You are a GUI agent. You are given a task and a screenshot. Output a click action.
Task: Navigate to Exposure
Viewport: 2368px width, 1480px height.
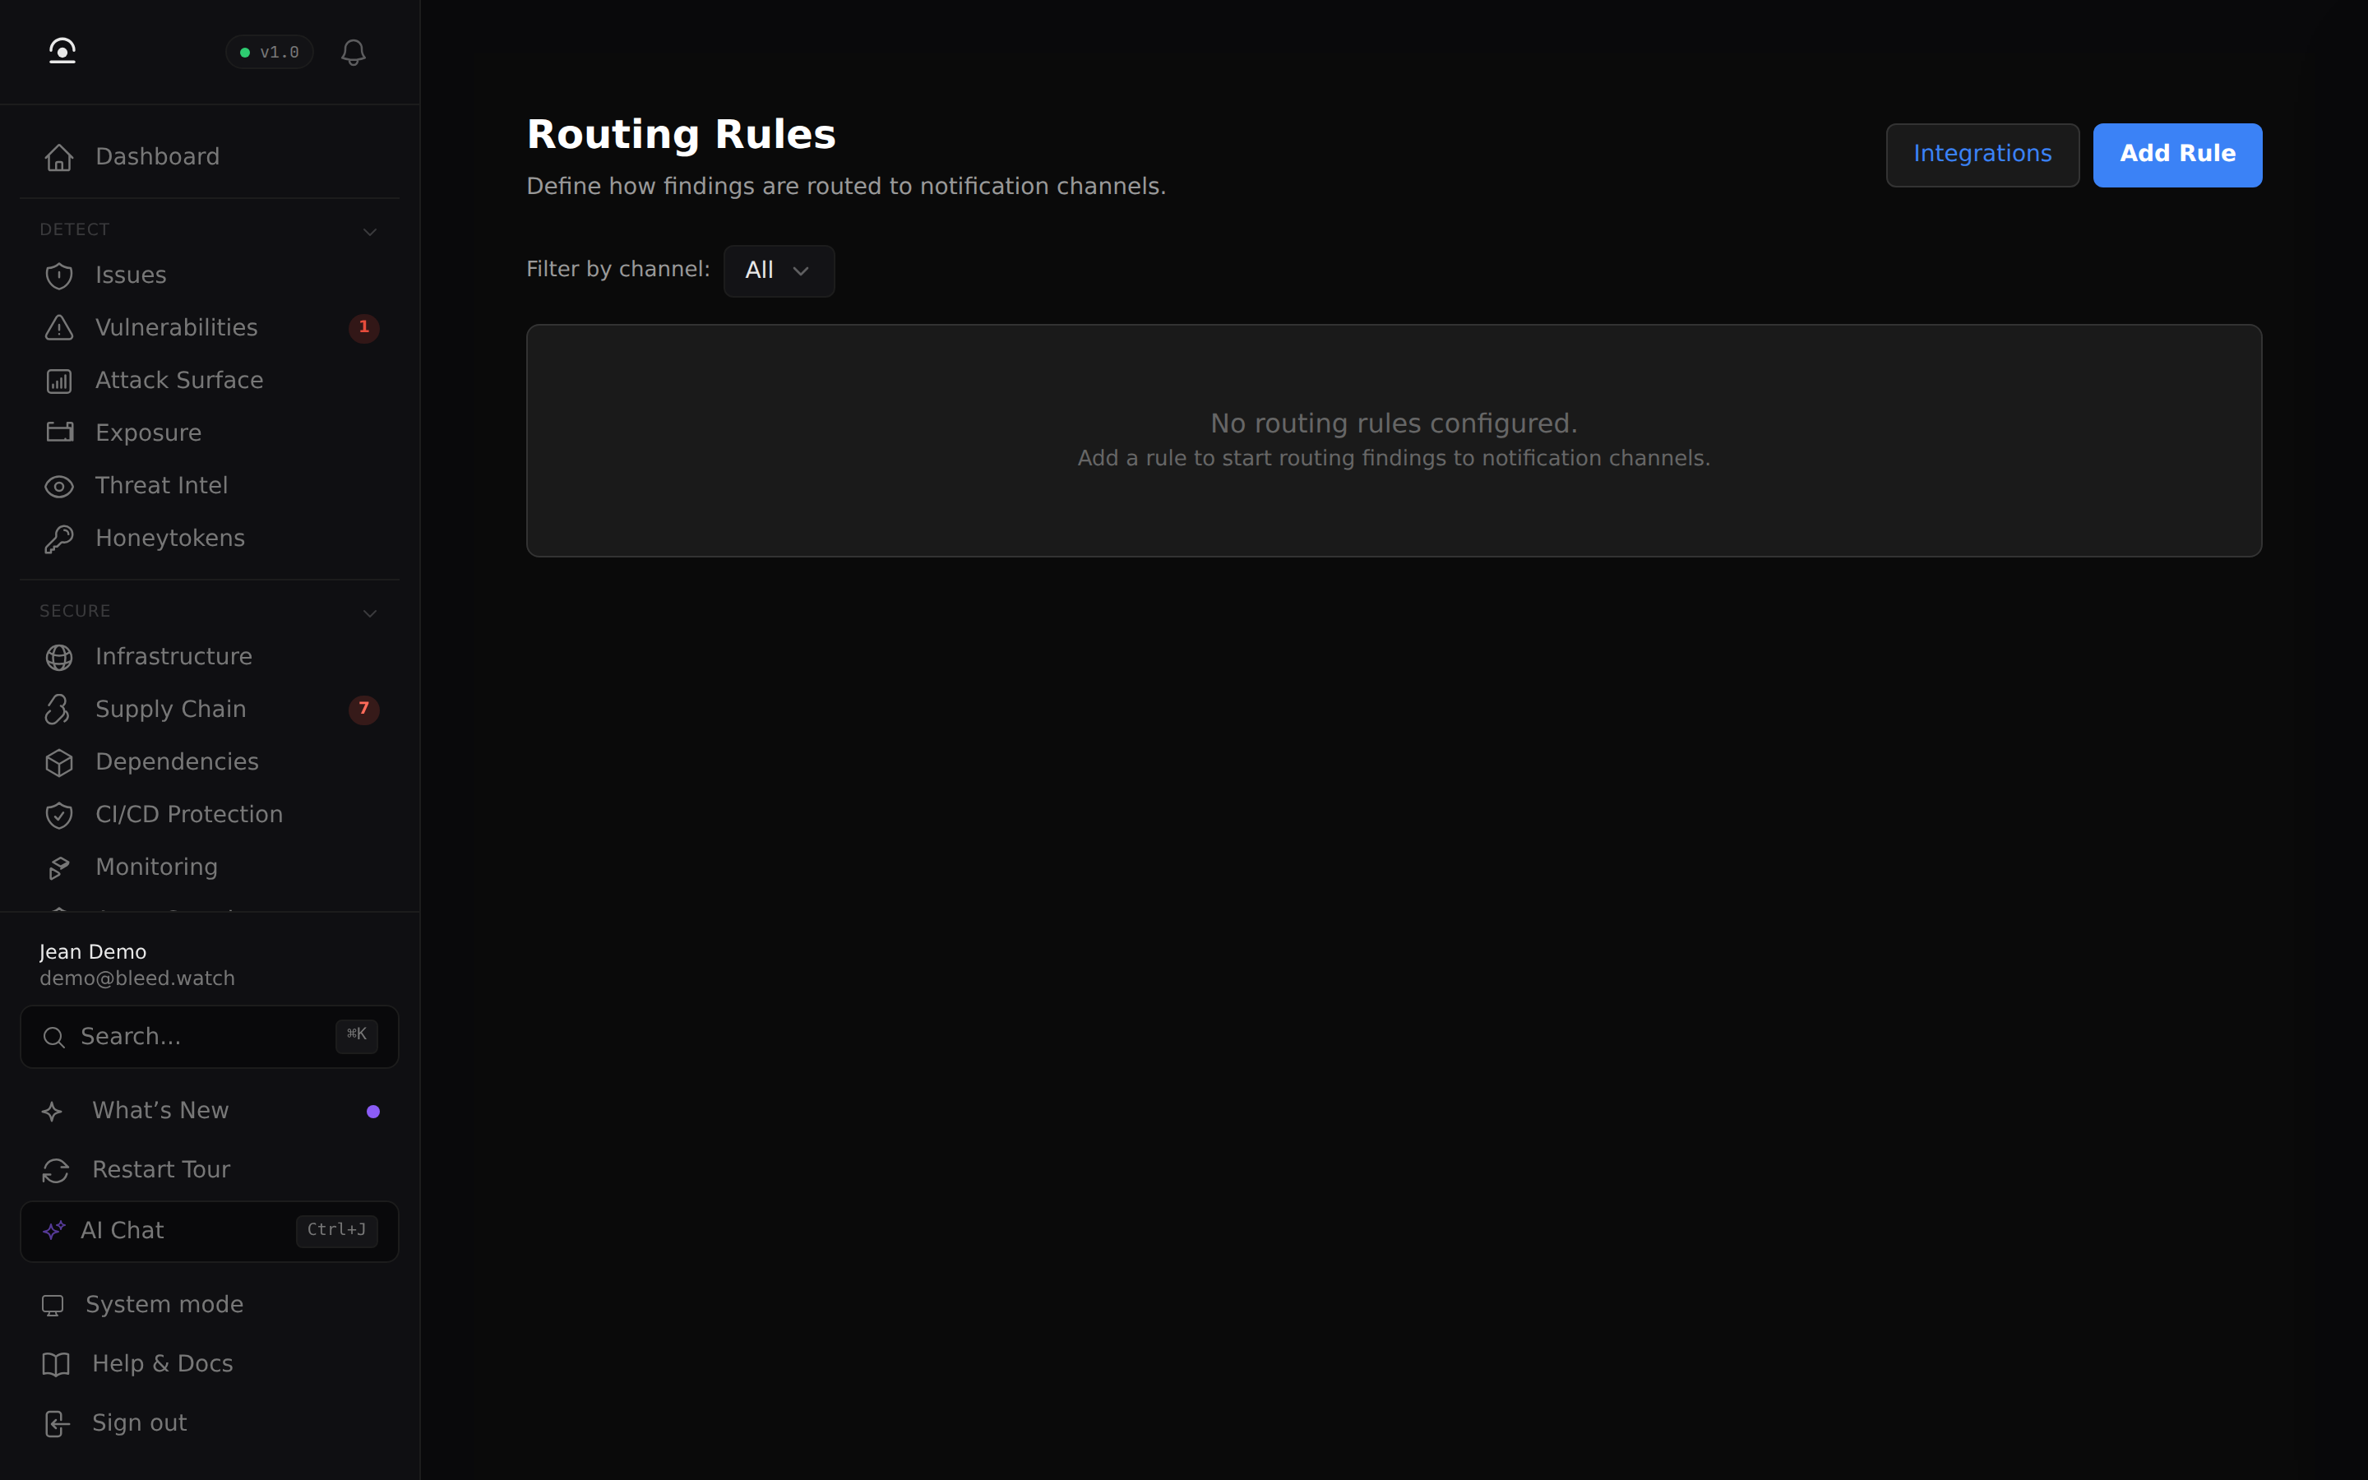210,432
